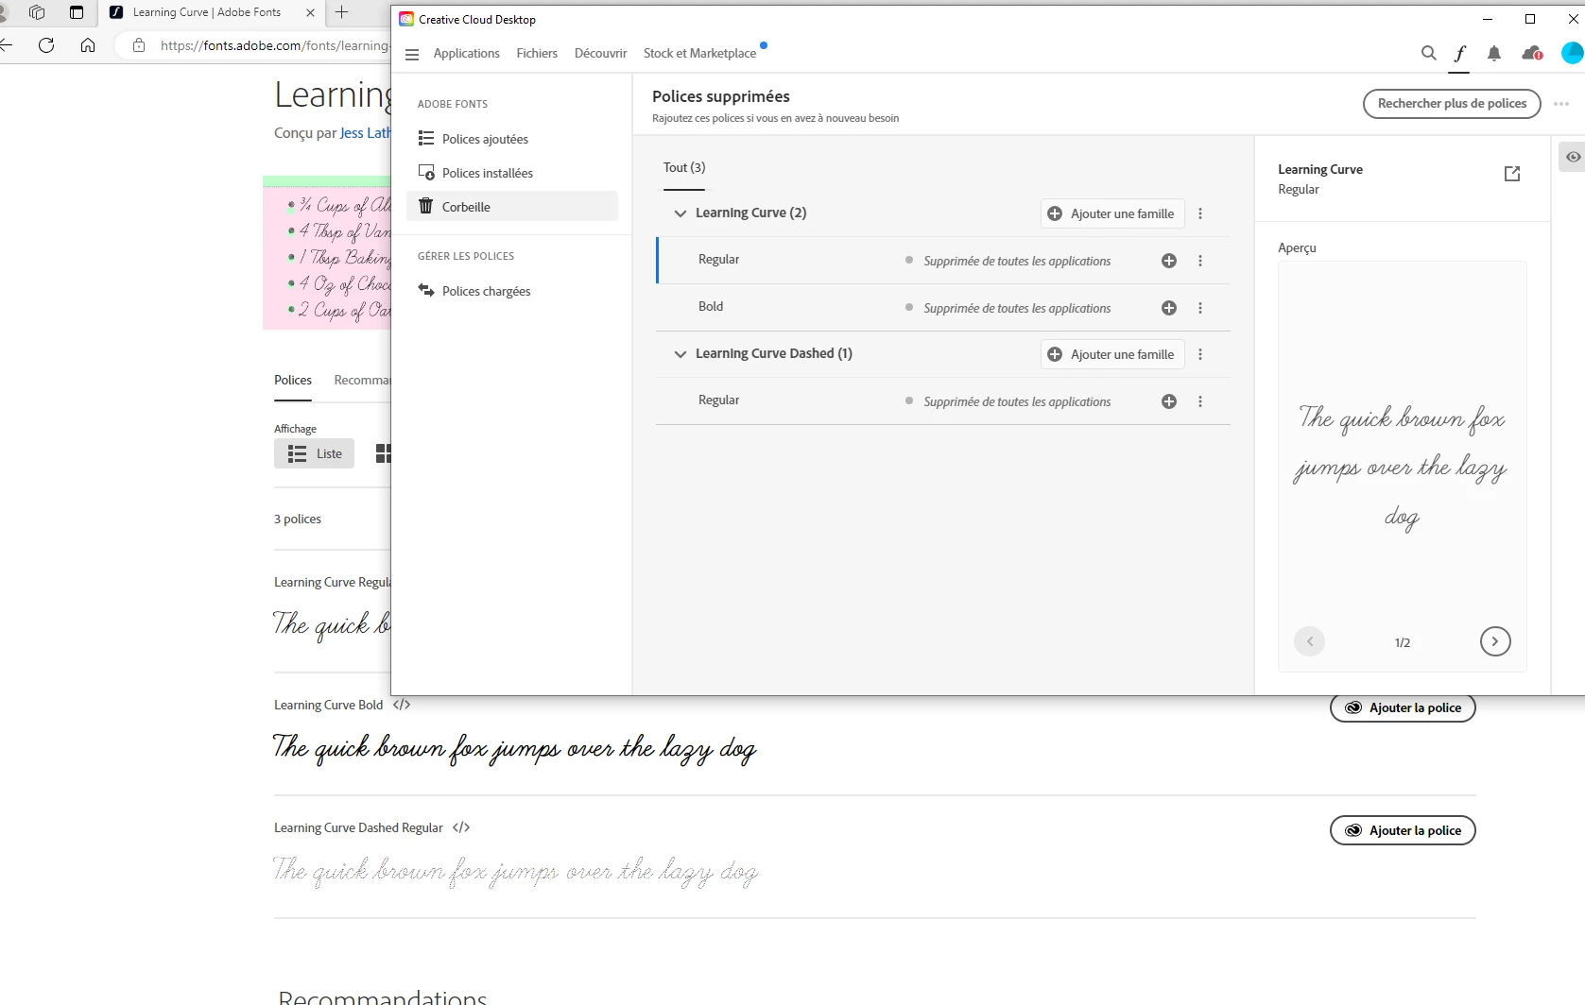Click the search magnifier icon

click(x=1429, y=54)
